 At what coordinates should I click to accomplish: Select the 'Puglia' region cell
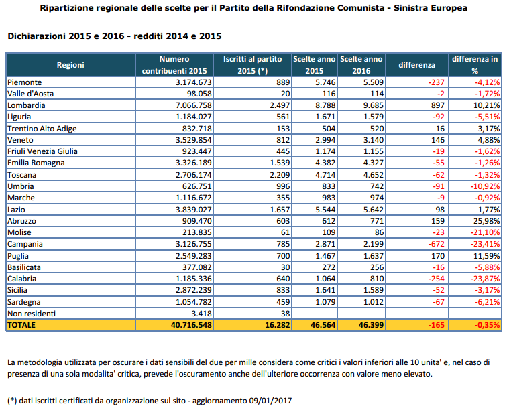(x=70, y=255)
